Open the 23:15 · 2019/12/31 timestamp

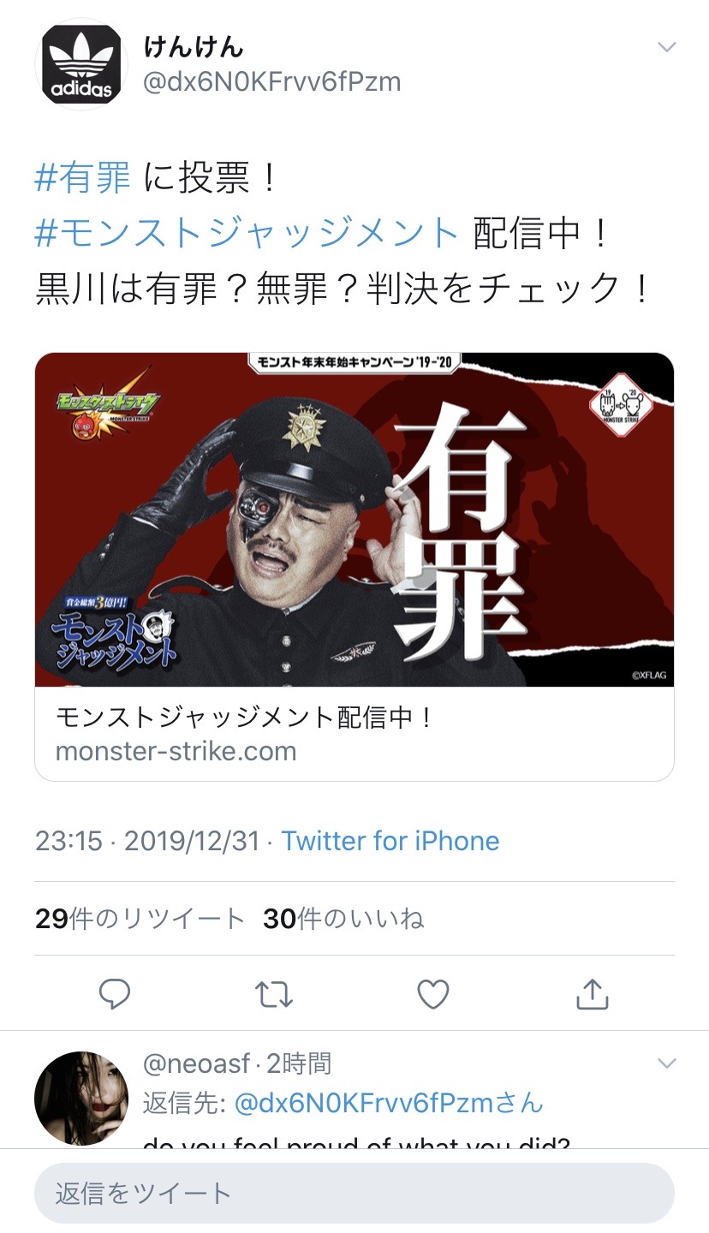tap(147, 841)
